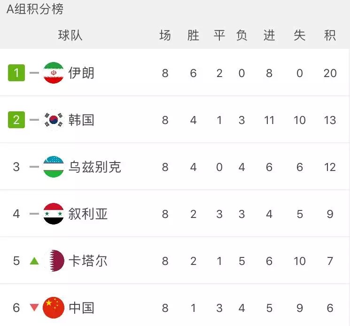Click the 进 goals-for column header

pos(269,35)
